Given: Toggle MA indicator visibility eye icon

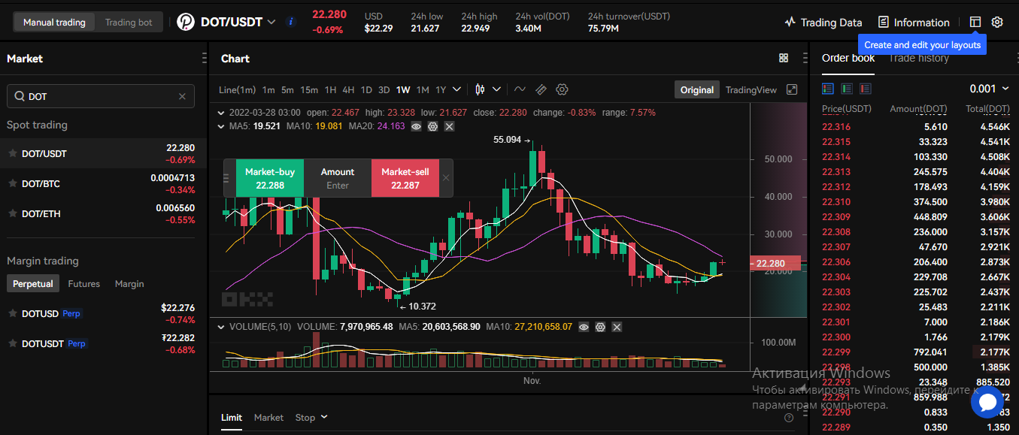Looking at the screenshot, I should pos(415,126).
